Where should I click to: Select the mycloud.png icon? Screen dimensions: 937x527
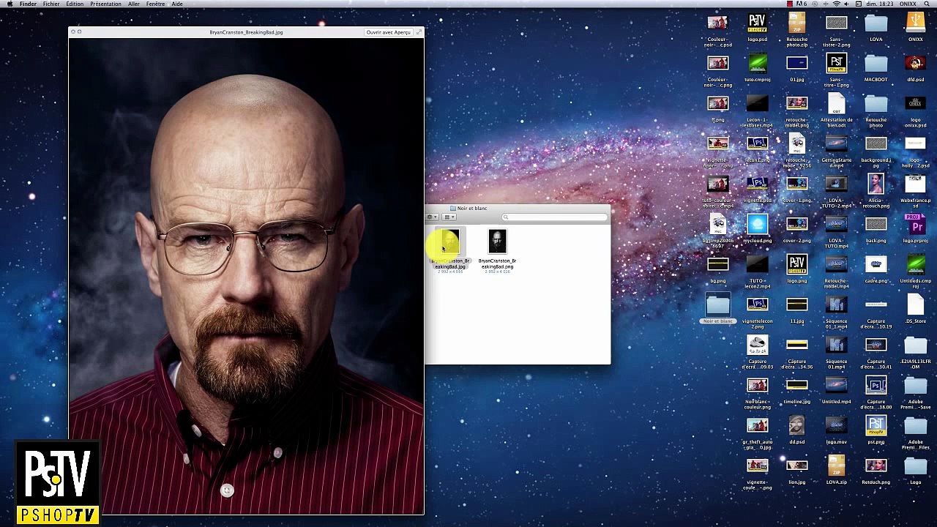(x=757, y=225)
